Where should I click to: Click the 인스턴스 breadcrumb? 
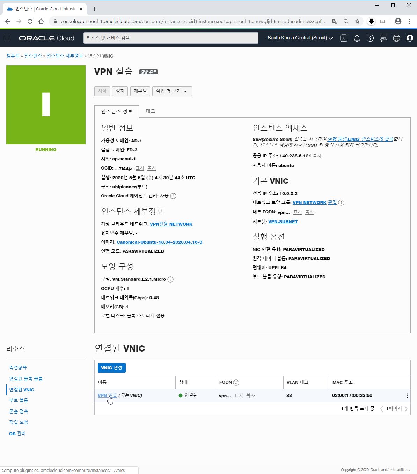tap(33, 56)
